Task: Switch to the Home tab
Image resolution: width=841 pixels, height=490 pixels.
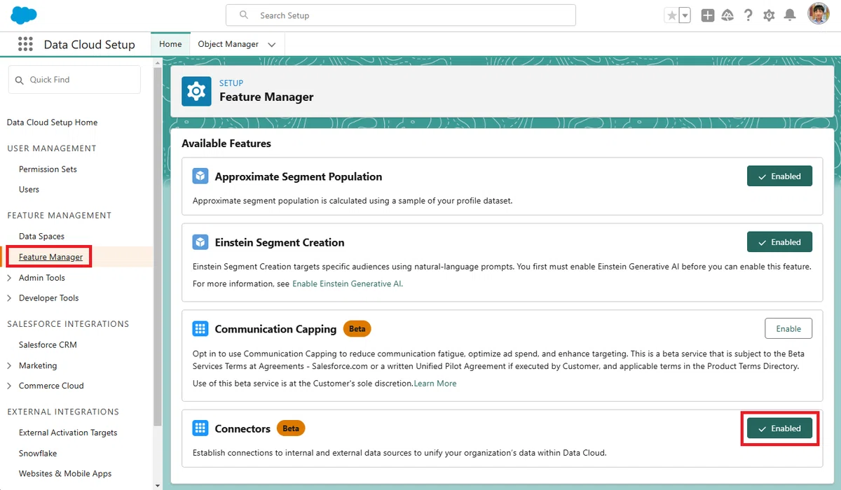Action: 170,44
